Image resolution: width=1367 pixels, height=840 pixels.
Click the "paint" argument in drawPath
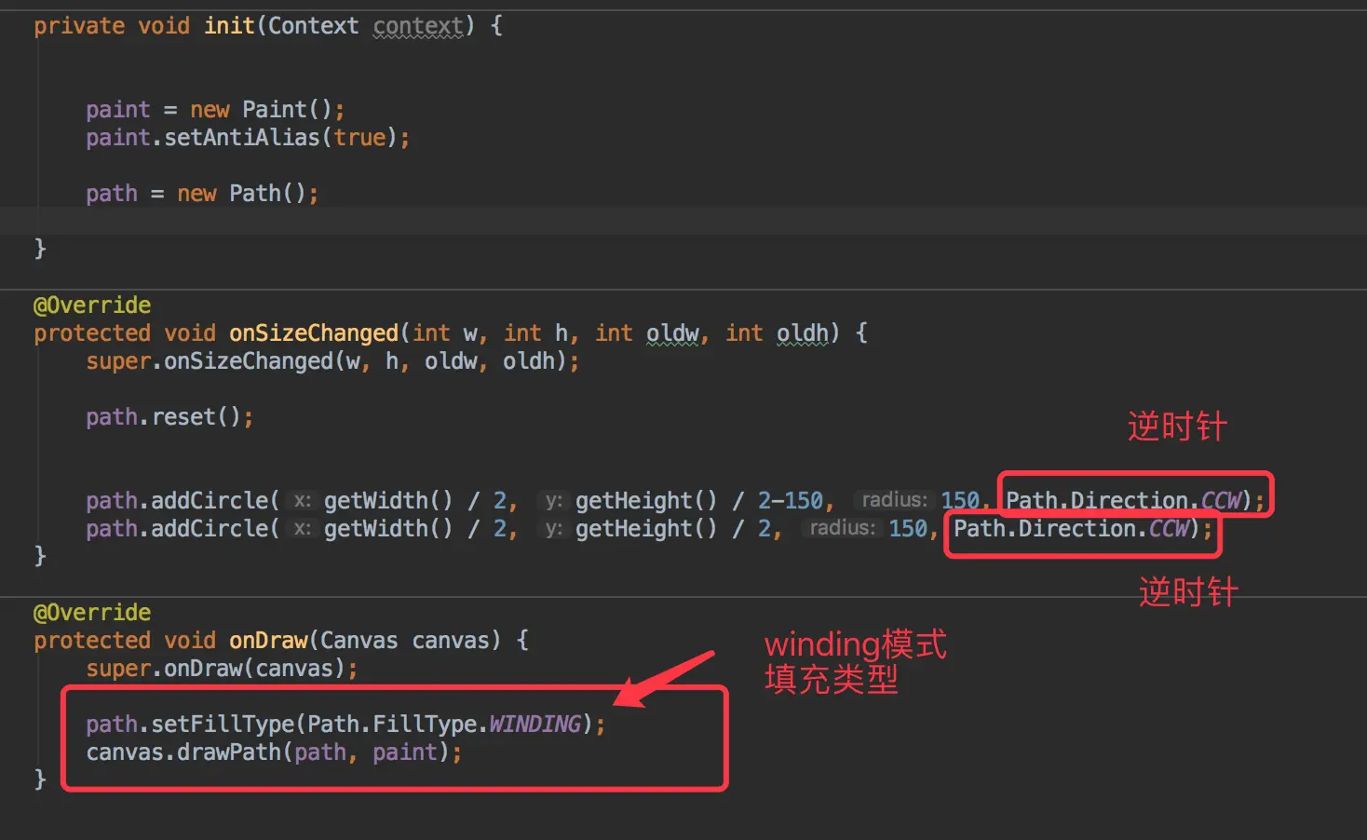[405, 752]
